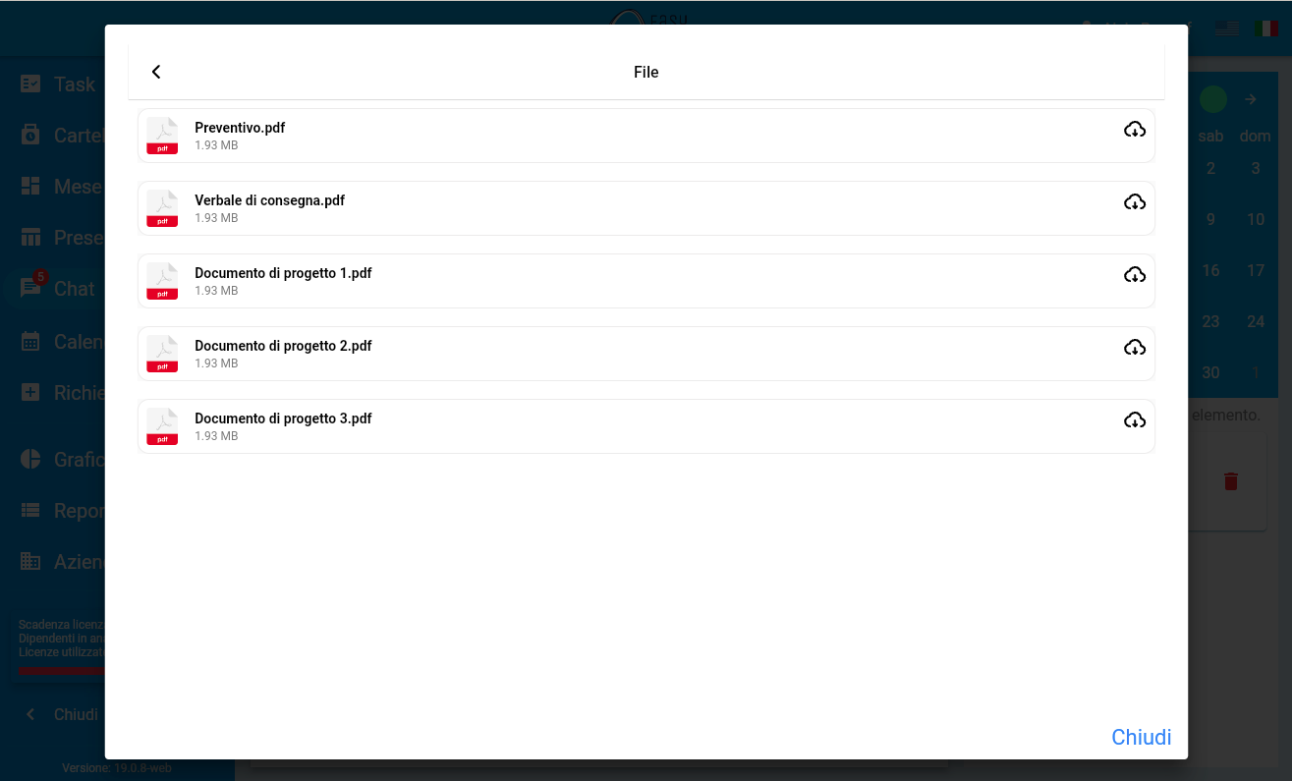Download Documento di progetto 2.pdf
The width and height of the screenshot is (1292, 781).
point(1134,348)
